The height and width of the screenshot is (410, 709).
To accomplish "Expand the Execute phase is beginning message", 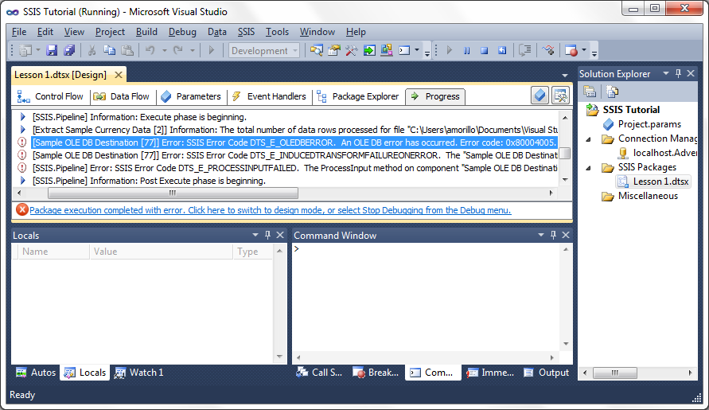I will [x=22, y=117].
